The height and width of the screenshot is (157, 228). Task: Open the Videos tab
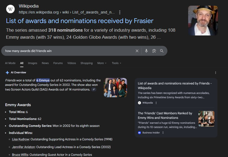click(72, 63)
